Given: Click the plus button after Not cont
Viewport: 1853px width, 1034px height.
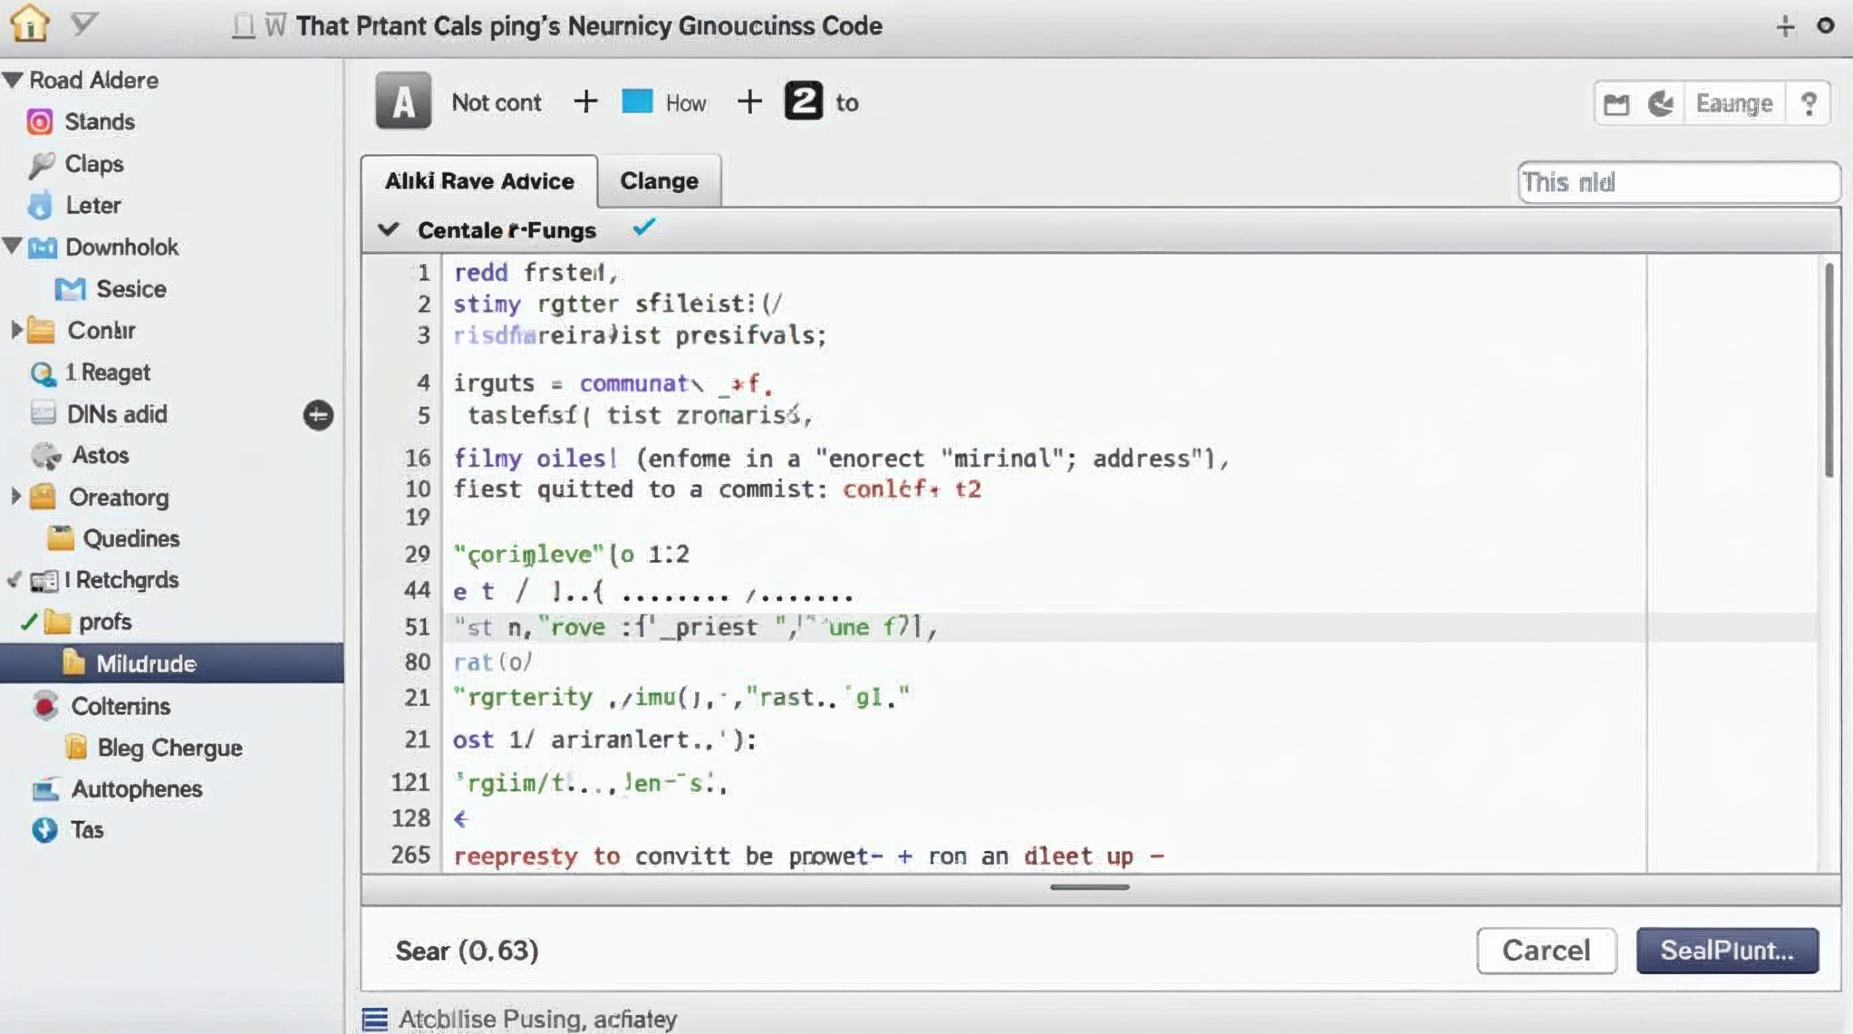Looking at the screenshot, I should 586,101.
